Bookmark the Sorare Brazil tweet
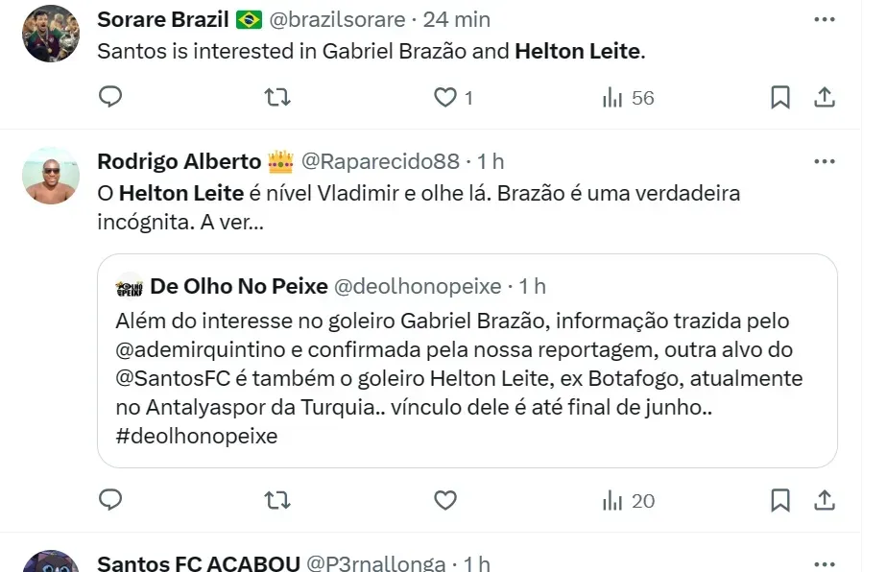 [x=780, y=97]
